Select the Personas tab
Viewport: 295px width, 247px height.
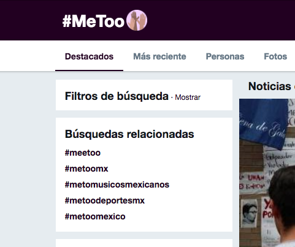click(x=225, y=56)
